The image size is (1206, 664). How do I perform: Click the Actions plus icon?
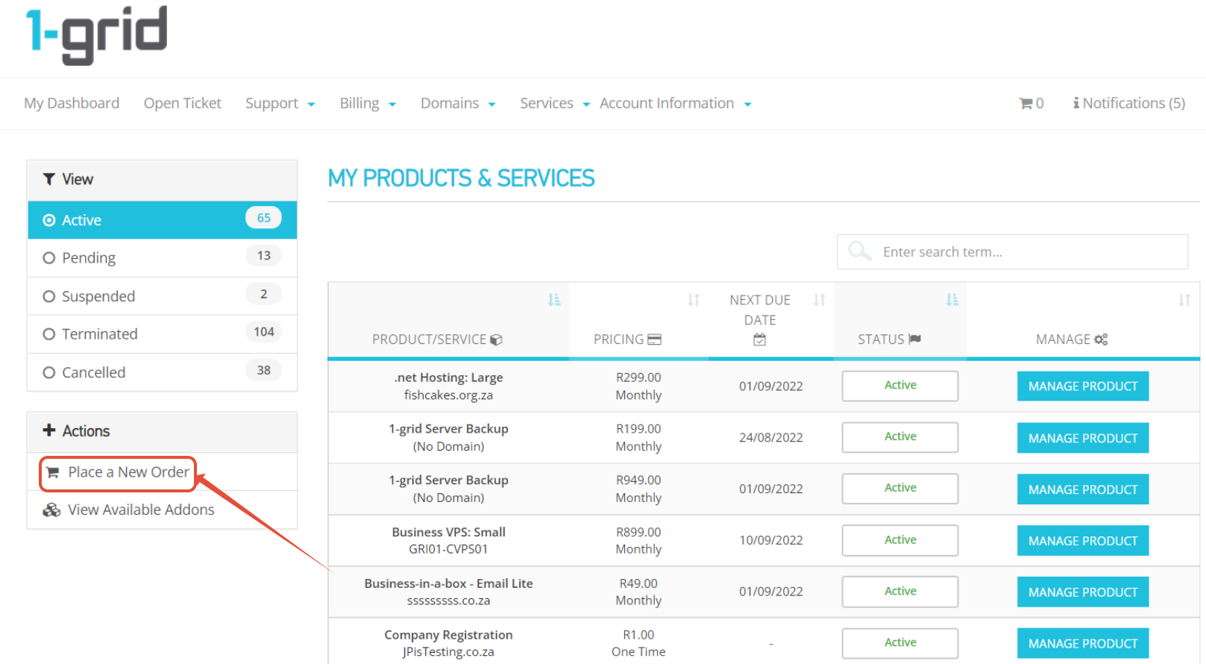point(49,430)
